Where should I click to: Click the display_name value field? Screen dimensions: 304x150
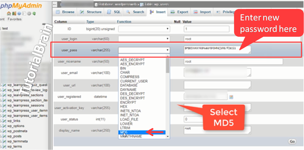(217, 130)
